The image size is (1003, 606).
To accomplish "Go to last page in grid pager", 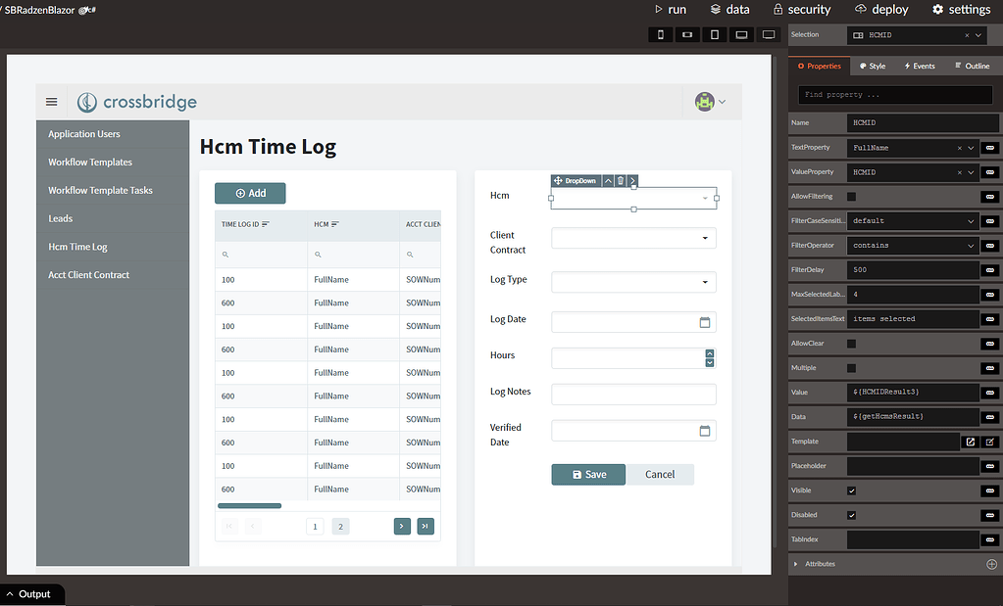I will click(x=426, y=526).
